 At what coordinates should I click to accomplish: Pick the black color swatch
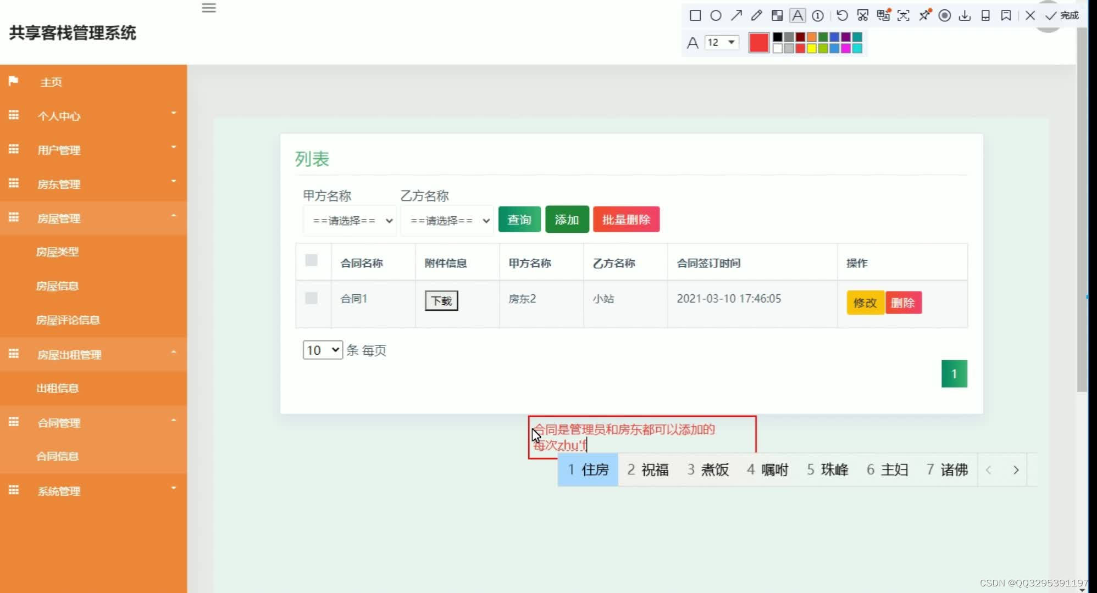click(778, 37)
